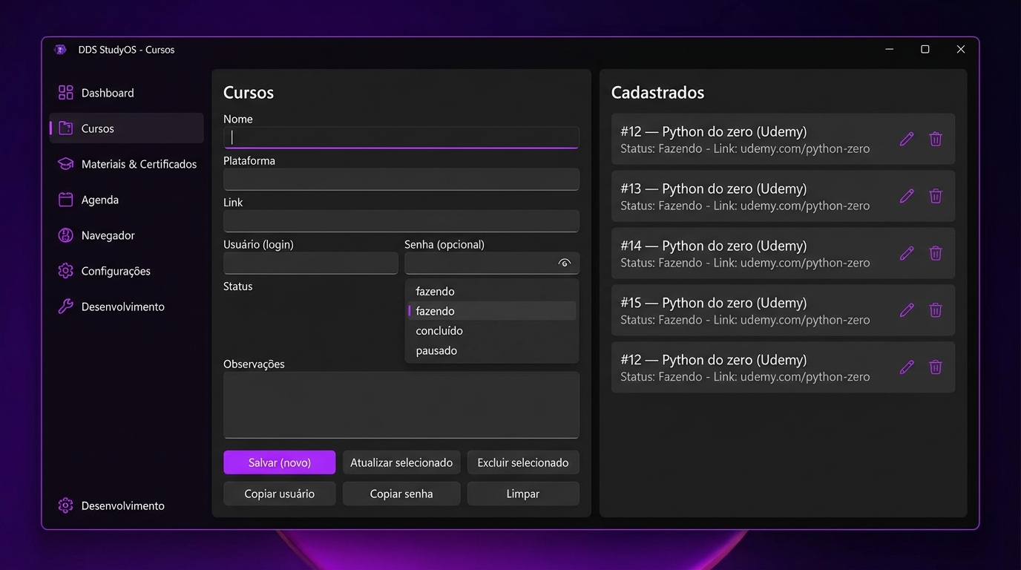1021x570 pixels.
Task: Click the Limpar button
Action: point(523,494)
